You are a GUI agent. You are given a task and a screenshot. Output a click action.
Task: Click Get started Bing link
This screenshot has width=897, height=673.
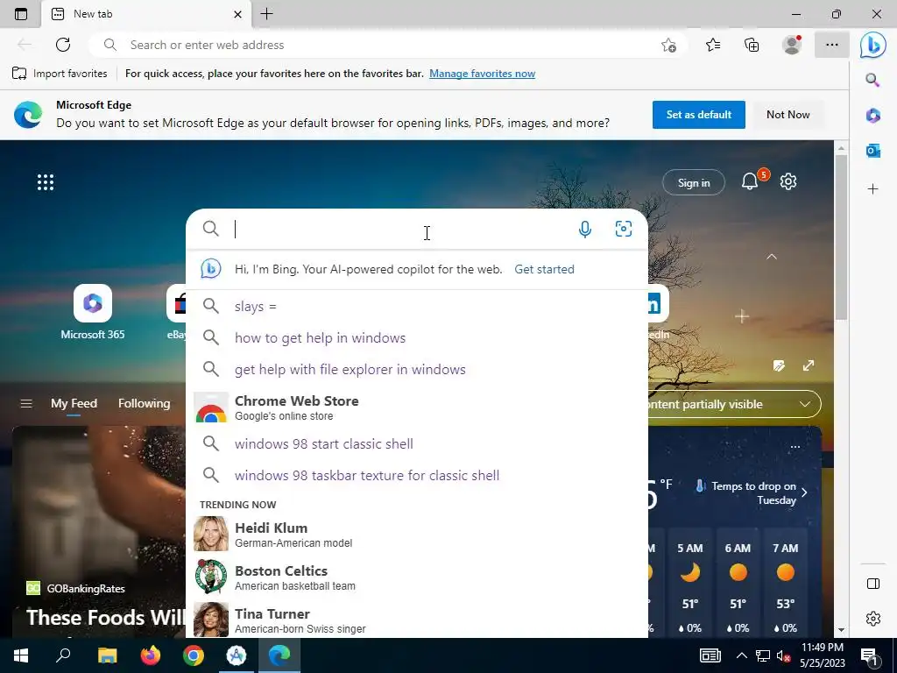pyautogui.click(x=544, y=269)
